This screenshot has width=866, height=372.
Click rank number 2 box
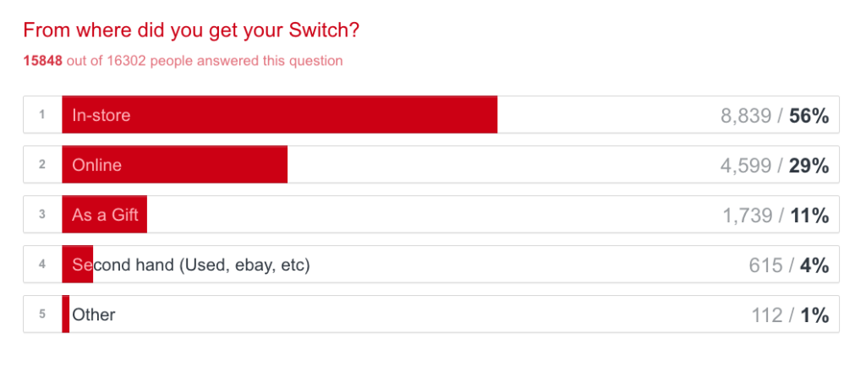[x=42, y=165]
